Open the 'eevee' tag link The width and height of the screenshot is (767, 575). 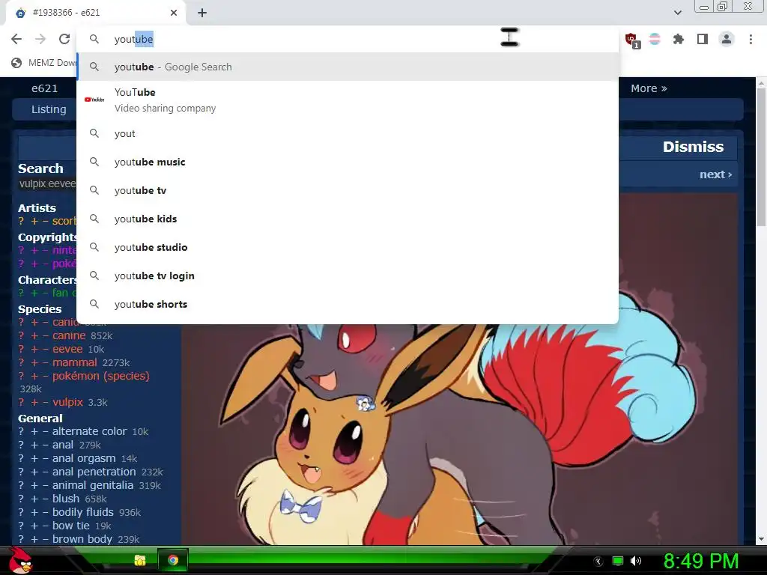click(67, 349)
